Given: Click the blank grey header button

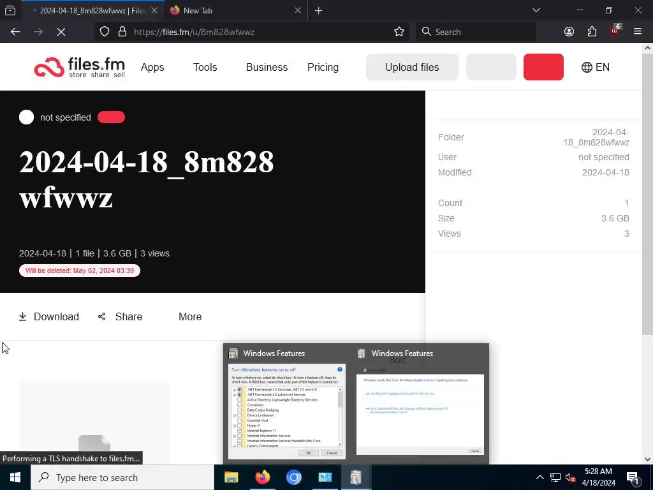Looking at the screenshot, I should pos(492,67).
